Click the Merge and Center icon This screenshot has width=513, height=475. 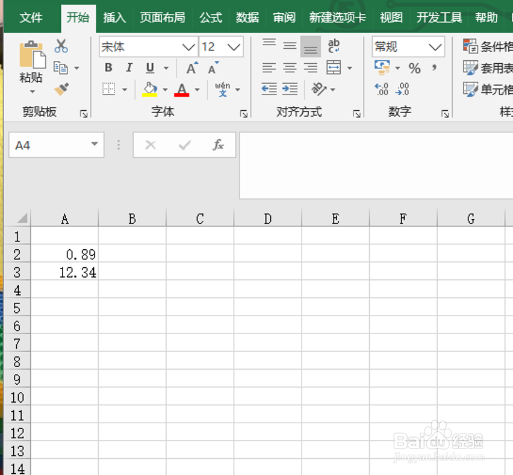(x=334, y=67)
